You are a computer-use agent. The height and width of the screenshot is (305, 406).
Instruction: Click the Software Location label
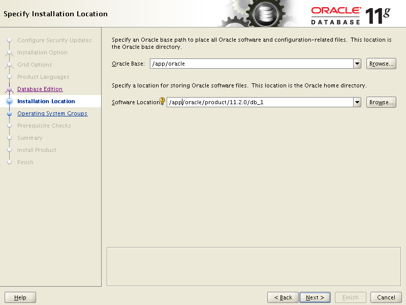click(136, 102)
